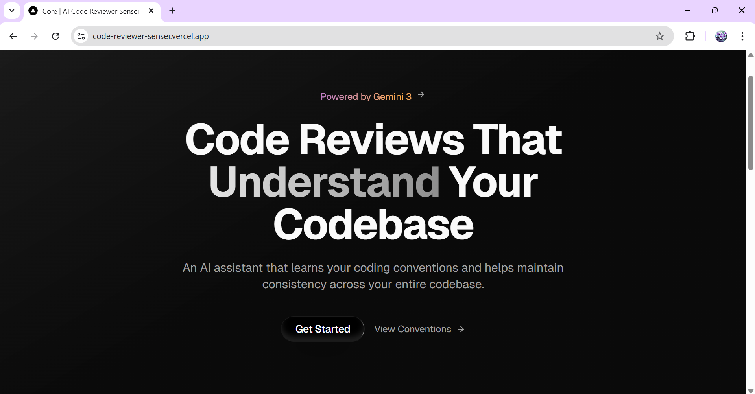Click the scrollbar down arrow
Viewport: 755px width, 394px height.
tap(751, 391)
